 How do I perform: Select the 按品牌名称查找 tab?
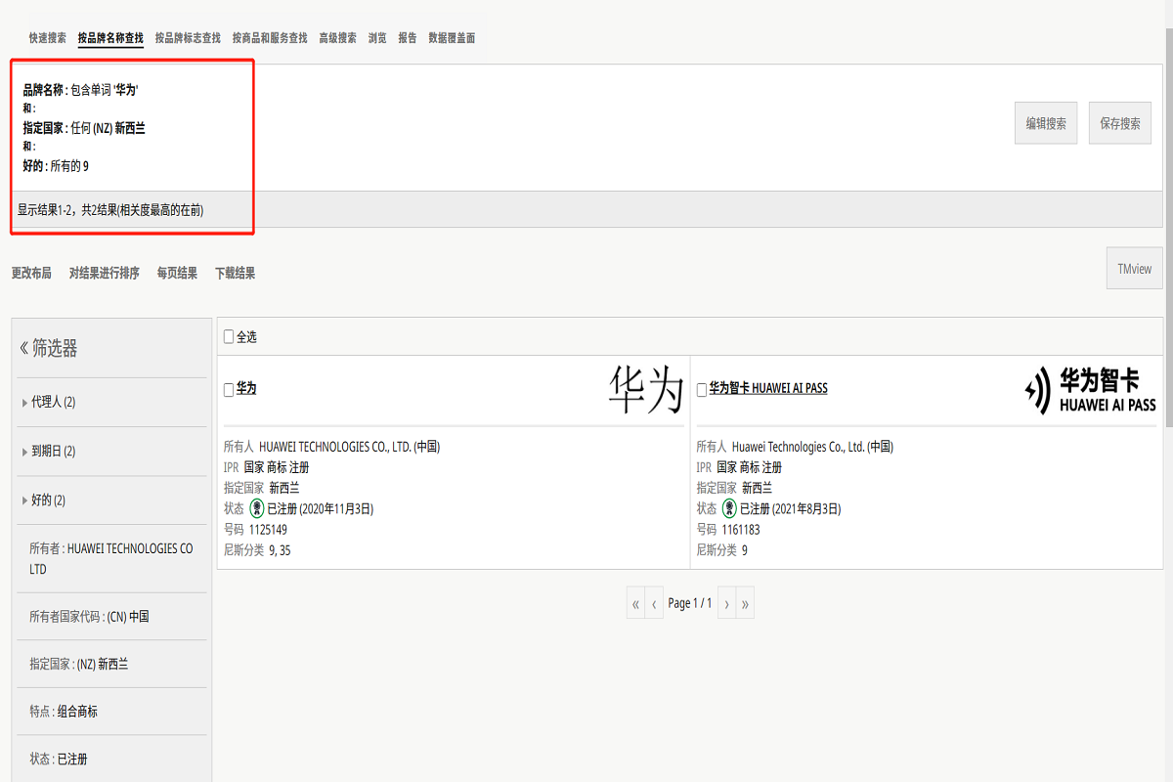coord(110,38)
